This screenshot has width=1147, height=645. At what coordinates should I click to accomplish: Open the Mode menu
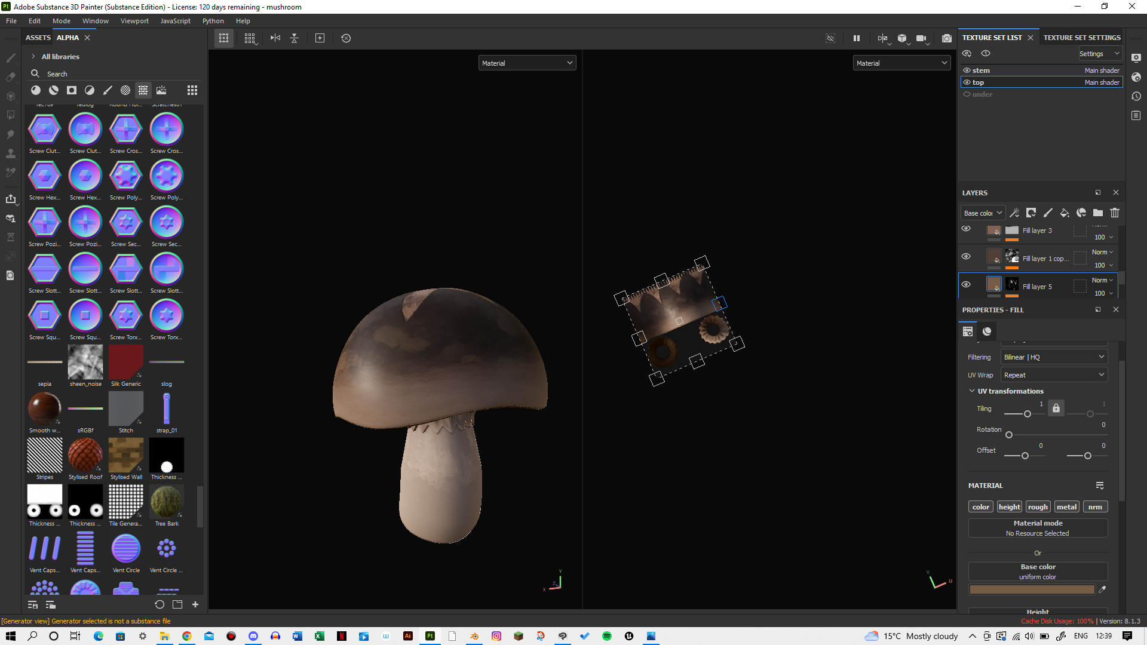coord(62,21)
